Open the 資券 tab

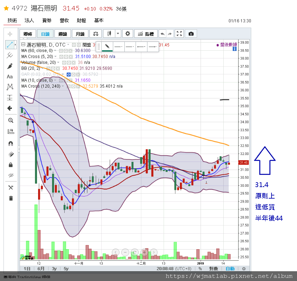tap(47, 21)
